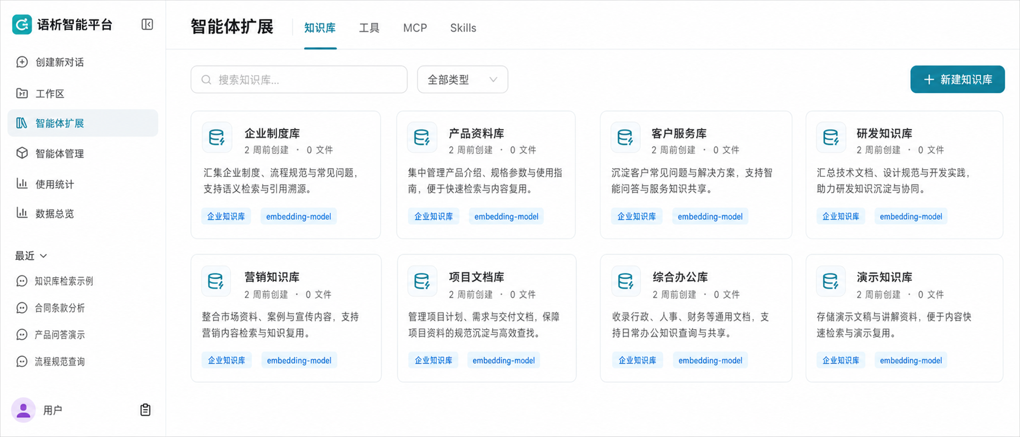Click embedding-model tag on 产品资料库 card

[506, 217]
